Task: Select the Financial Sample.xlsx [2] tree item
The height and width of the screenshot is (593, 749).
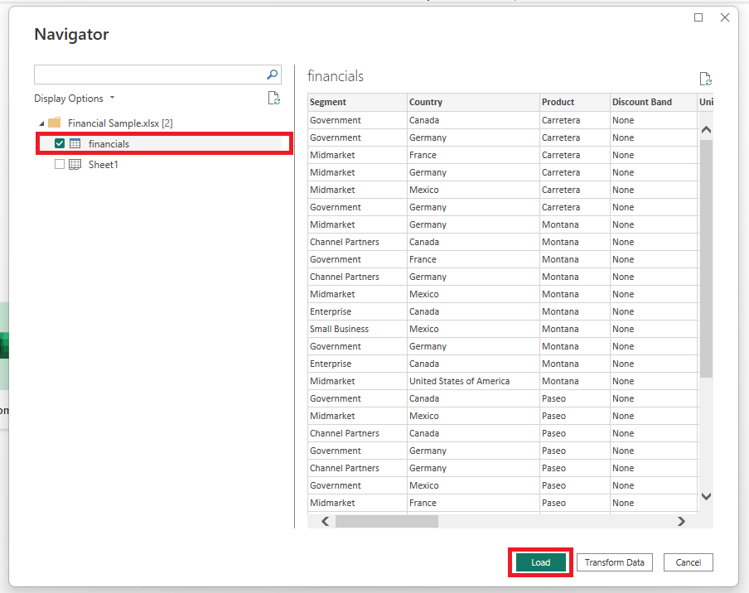Action: tap(120, 123)
